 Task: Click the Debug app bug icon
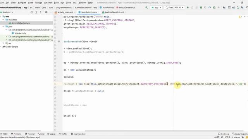click(x=201, y=7)
